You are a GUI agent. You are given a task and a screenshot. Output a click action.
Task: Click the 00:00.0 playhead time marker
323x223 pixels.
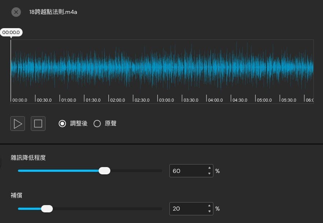(x=11, y=33)
